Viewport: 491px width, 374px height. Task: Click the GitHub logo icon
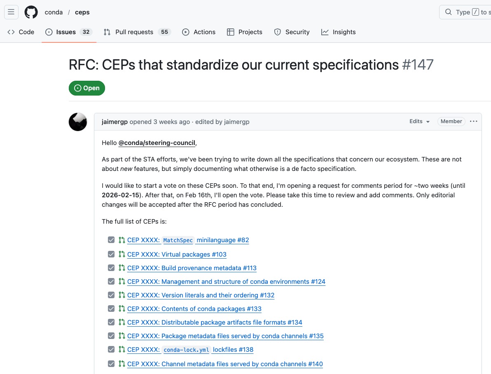(31, 12)
